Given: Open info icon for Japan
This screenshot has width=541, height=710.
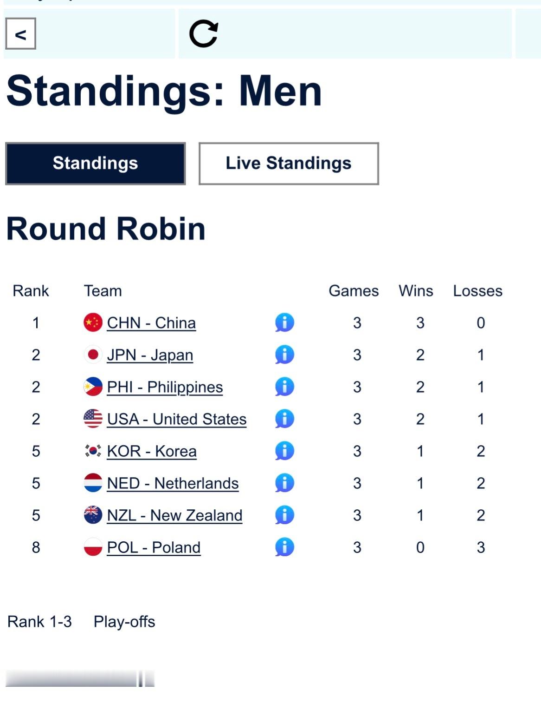Looking at the screenshot, I should [x=284, y=355].
